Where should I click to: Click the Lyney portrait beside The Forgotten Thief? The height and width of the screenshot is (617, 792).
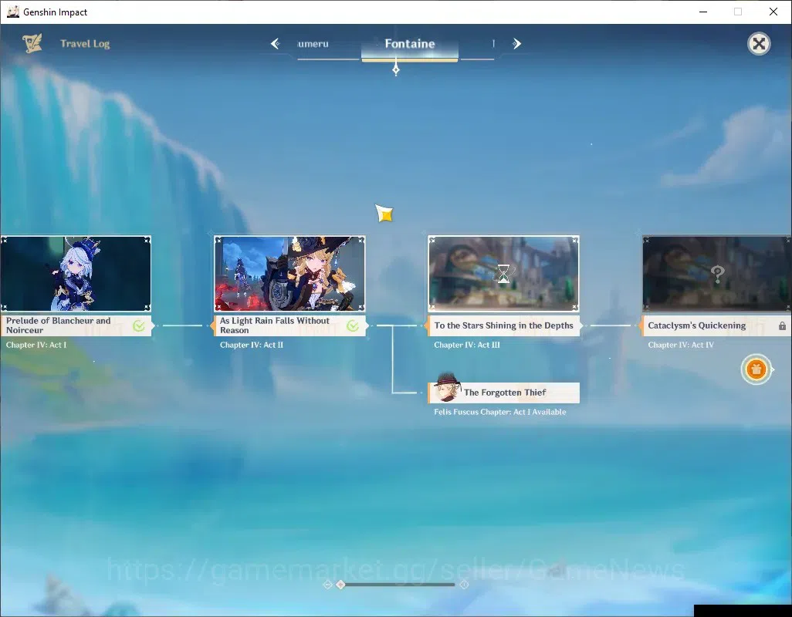coord(447,387)
